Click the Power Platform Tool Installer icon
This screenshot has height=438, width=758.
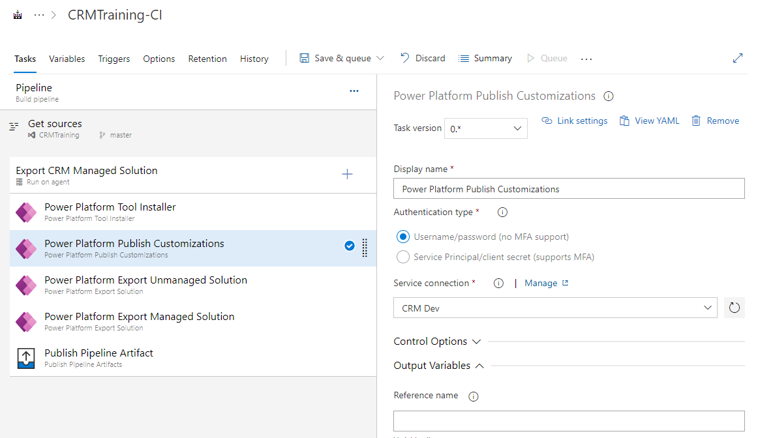(x=26, y=212)
